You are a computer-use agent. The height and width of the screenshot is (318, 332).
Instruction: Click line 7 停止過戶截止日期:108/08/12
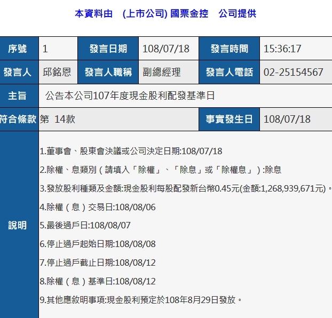(98, 263)
